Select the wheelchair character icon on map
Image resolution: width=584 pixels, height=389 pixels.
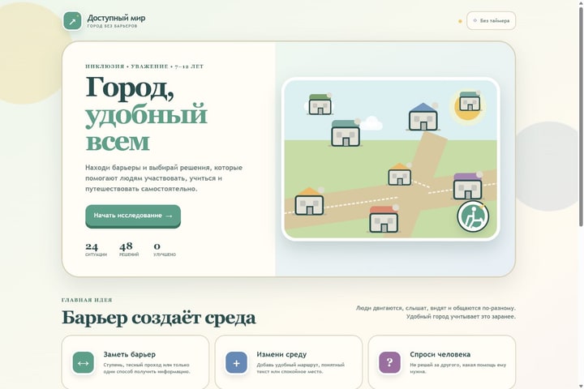pyautogui.click(x=473, y=216)
